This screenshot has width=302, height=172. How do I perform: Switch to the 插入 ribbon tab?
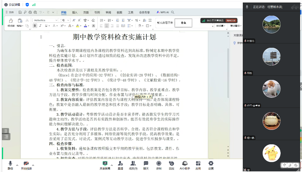click(x=75, y=13)
